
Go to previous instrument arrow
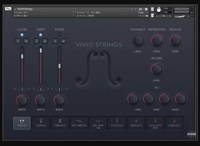[x=132, y=9]
